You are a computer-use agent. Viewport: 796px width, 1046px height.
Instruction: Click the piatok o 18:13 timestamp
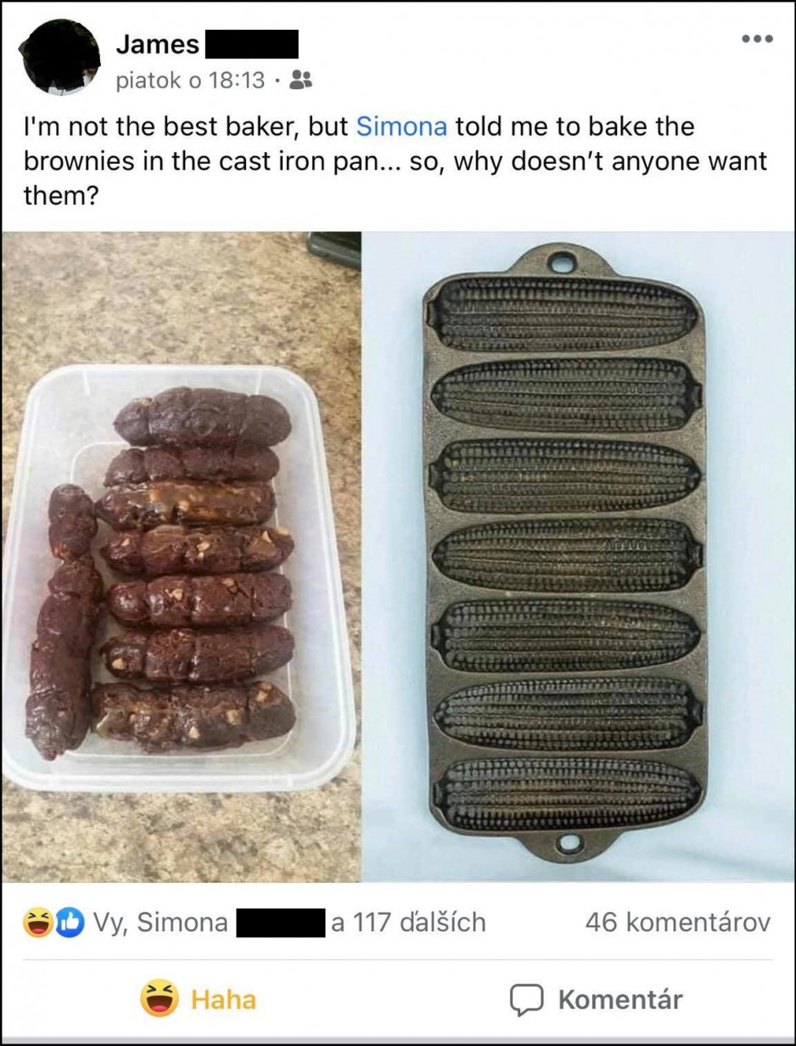[190, 81]
